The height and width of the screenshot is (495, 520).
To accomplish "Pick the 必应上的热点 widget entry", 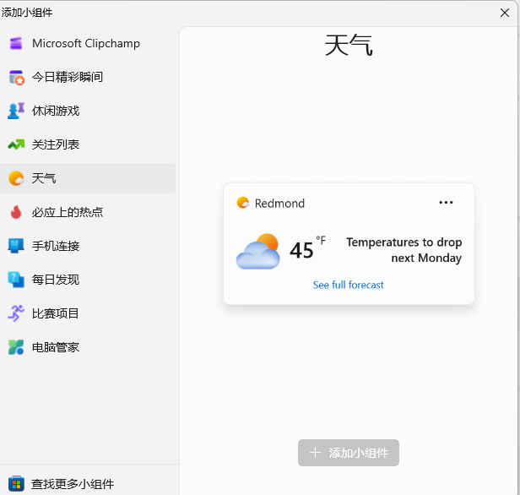I will [x=88, y=212].
